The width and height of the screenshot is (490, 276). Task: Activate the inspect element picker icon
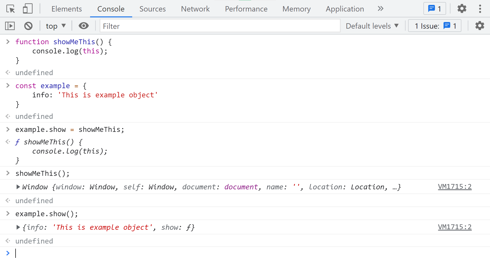pyautogui.click(x=11, y=9)
